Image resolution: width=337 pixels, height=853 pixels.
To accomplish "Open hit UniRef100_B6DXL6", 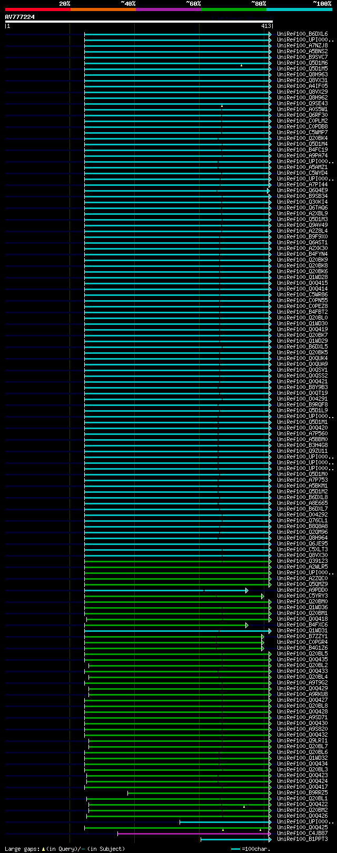I will 302,34.
